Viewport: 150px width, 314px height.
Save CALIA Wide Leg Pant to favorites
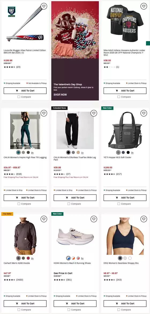(x=94, y=113)
